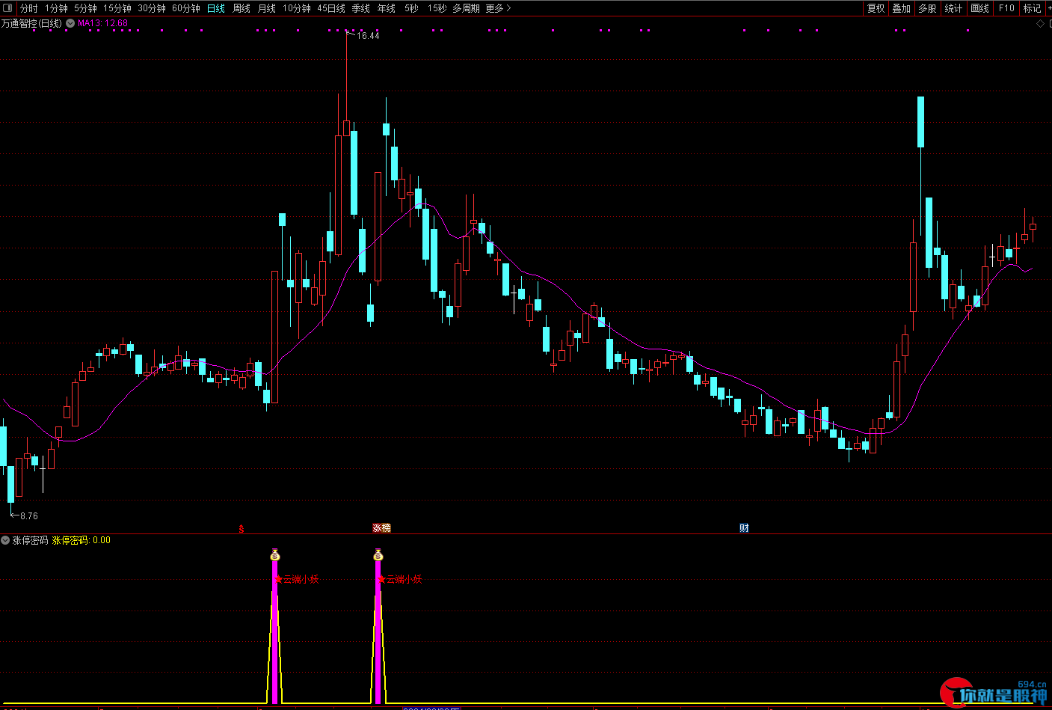The height and width of the screenshot is (710, 1052).
Task: Click the red S event marker
Action: (242, 529)
